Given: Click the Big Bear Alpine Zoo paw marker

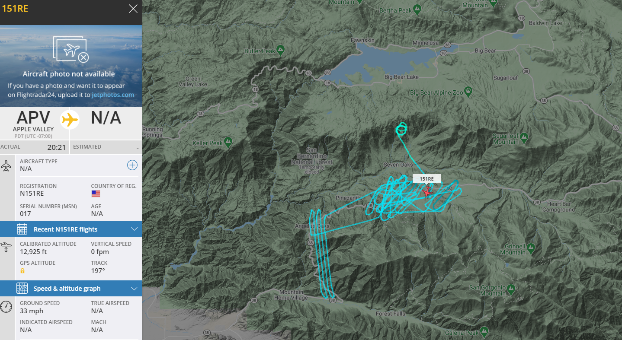Looking at the screenshot, I should pos(468,92).
